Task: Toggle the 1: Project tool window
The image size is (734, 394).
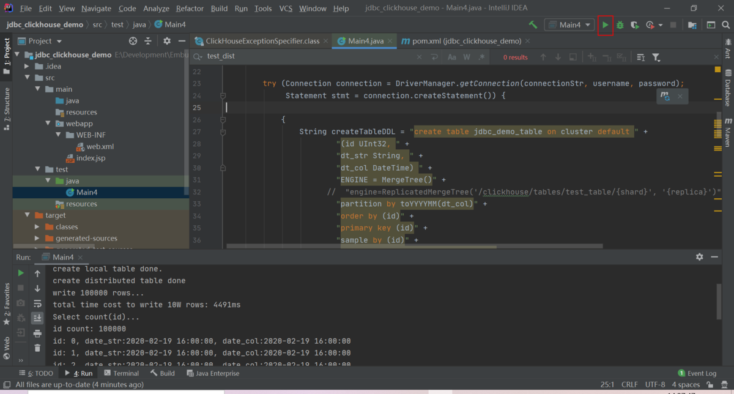Action: (x=7, y=56)
